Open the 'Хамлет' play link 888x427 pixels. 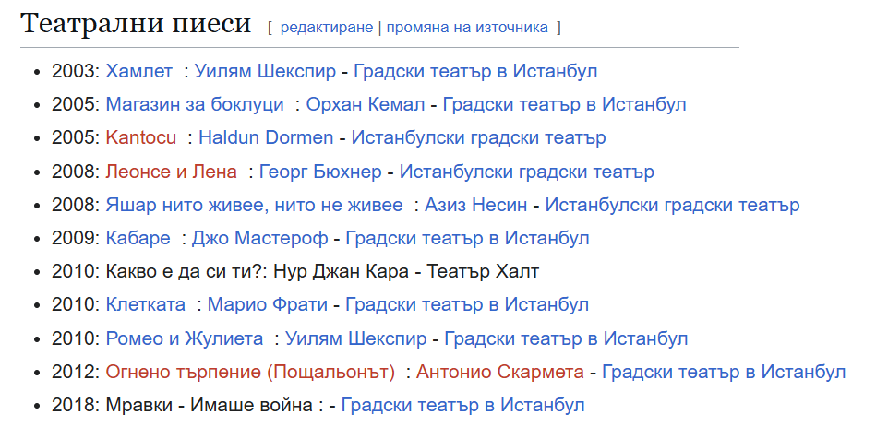(x=138, y=72)
